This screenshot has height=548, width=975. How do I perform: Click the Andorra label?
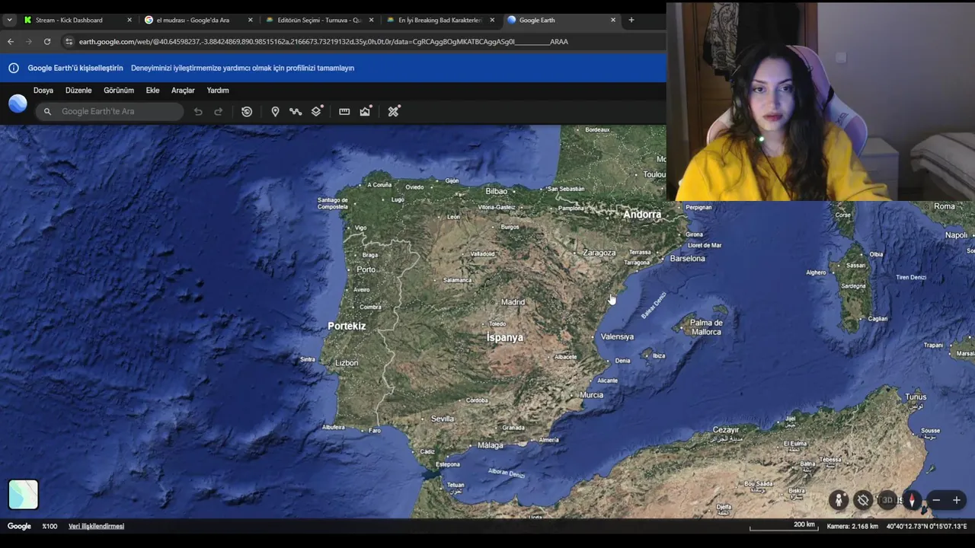[x=642, y=215]
